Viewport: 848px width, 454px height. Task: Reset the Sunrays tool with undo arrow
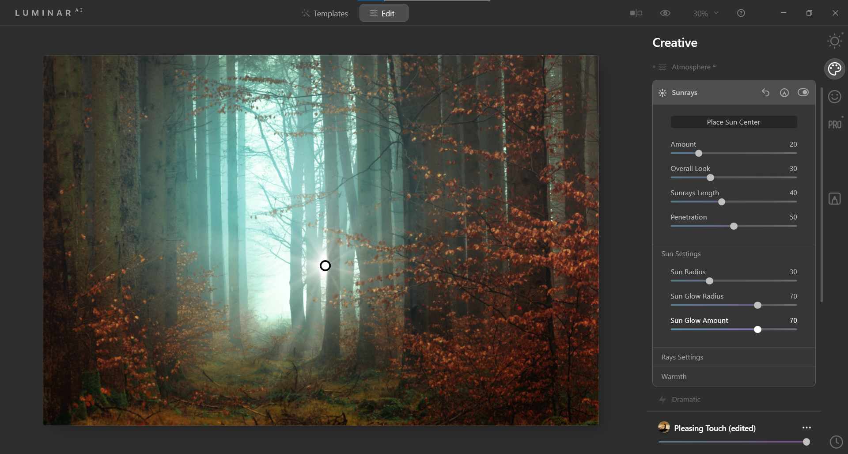pyautogui.click(x=765, y=93)
